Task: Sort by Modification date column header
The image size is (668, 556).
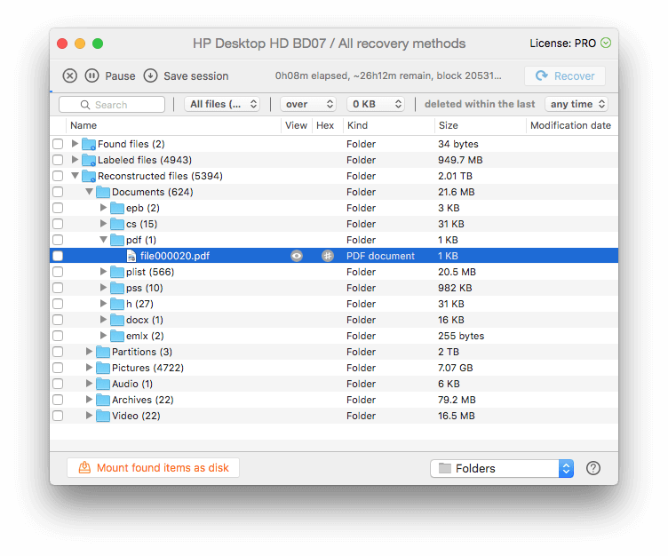Action: (570, 126)
